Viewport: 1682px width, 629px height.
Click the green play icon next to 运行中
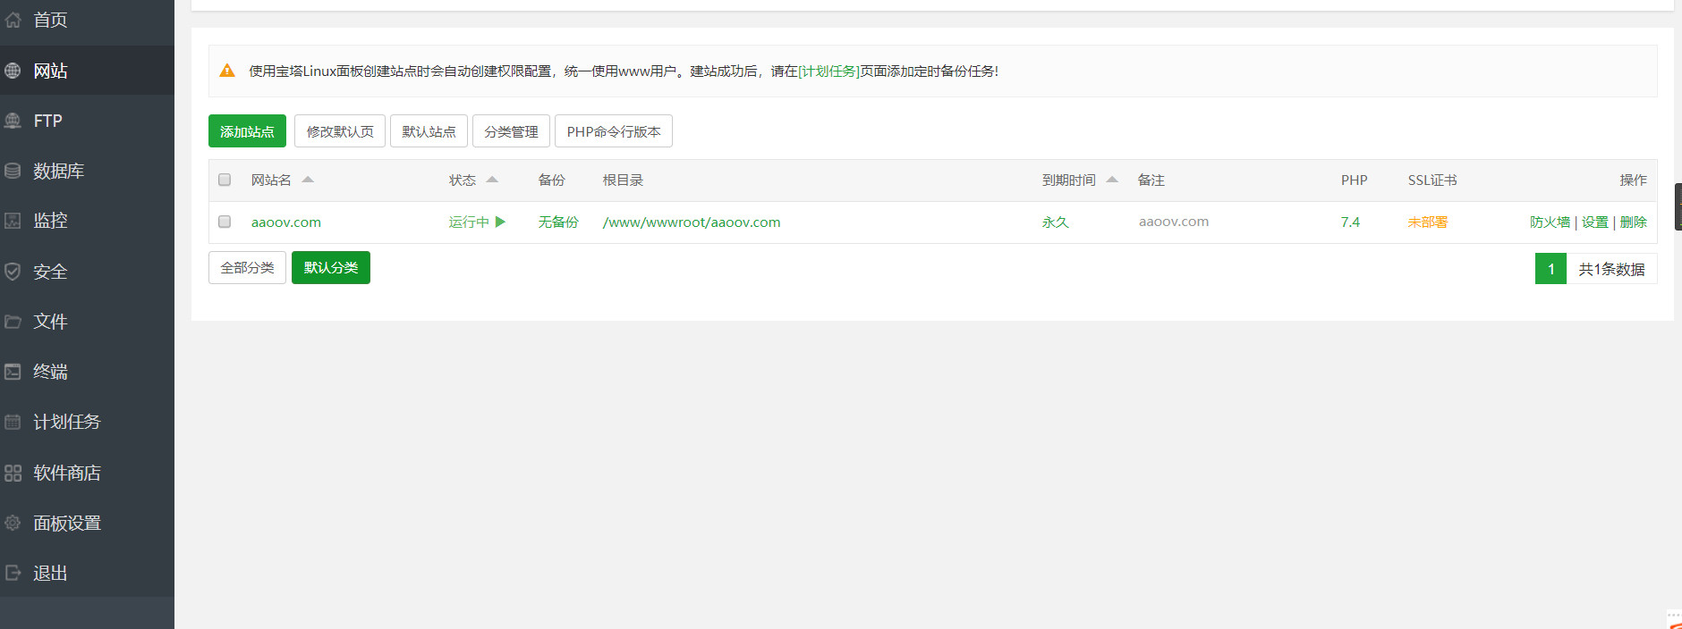[500, 222]
